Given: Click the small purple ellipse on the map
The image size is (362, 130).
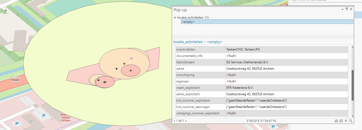Looking at the screenshot, I should (x=131, y=58).
